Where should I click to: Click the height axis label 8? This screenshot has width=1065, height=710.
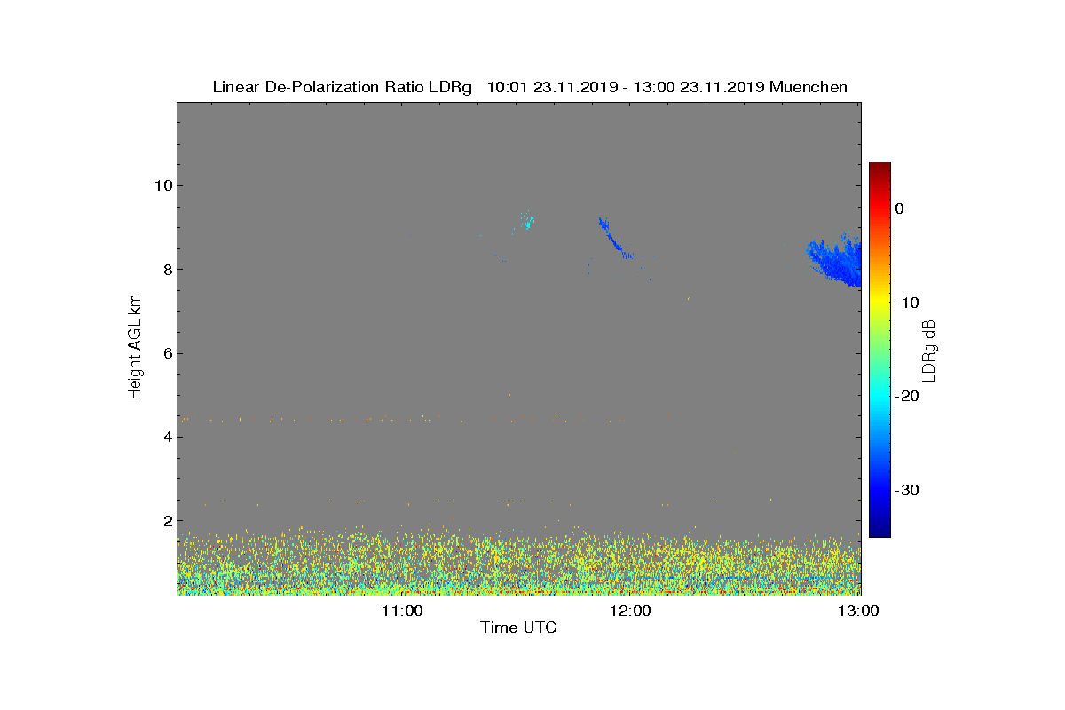pos(167,269)
